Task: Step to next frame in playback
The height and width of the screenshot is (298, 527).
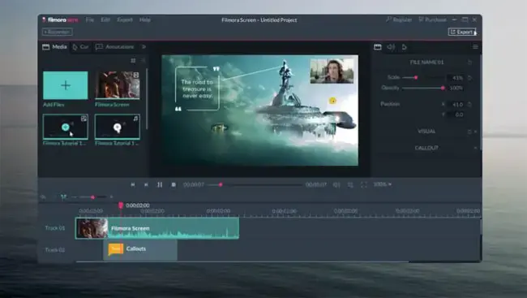Action: click(x=146, y=184)
